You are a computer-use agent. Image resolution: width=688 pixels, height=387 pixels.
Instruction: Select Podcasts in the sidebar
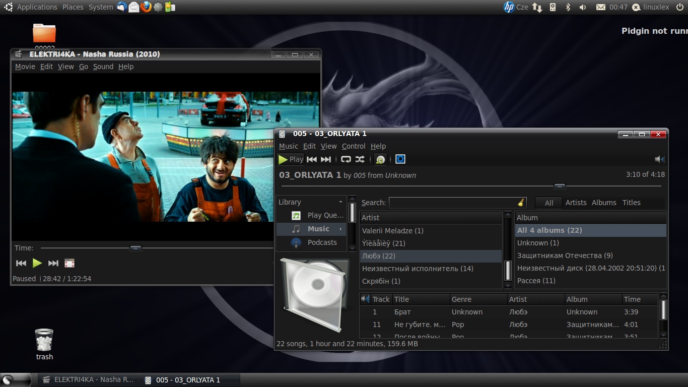[311, 242]
